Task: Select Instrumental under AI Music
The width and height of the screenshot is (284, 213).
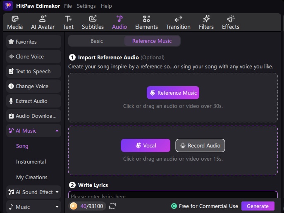Action: (31, 162)
